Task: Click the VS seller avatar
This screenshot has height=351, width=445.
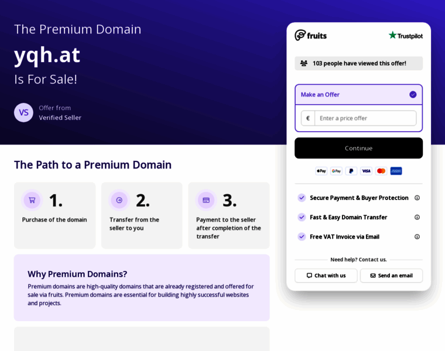Action: click(23, 112)
